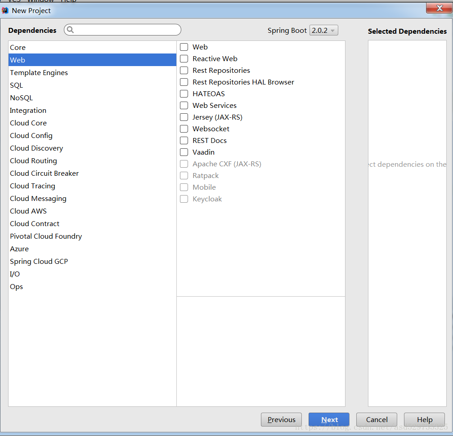The image size is (453, 436).
Task: Select Cloud Circuit Breaker category
Action: click(92, 173)
